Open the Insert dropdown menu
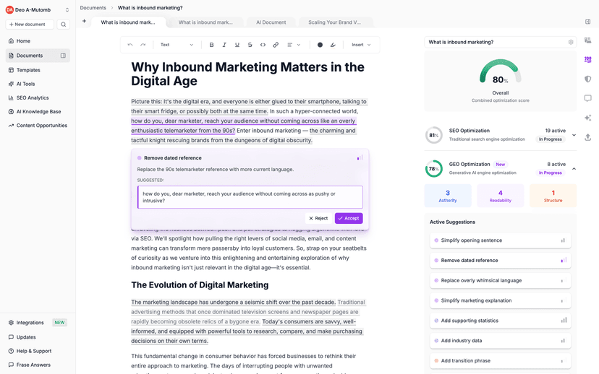The height and width of the screenshot is (374, 599). 361,45
